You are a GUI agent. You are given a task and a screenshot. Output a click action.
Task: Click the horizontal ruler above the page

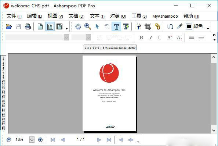(x=110, y=47)
